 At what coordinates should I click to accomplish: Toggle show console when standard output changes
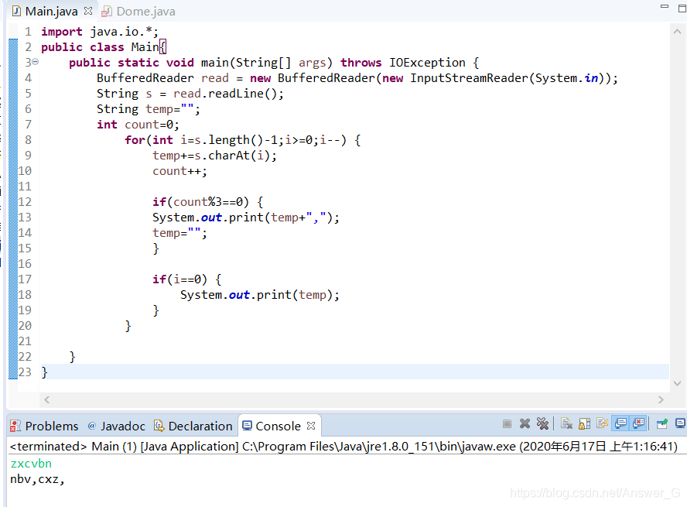click(620, 423)
